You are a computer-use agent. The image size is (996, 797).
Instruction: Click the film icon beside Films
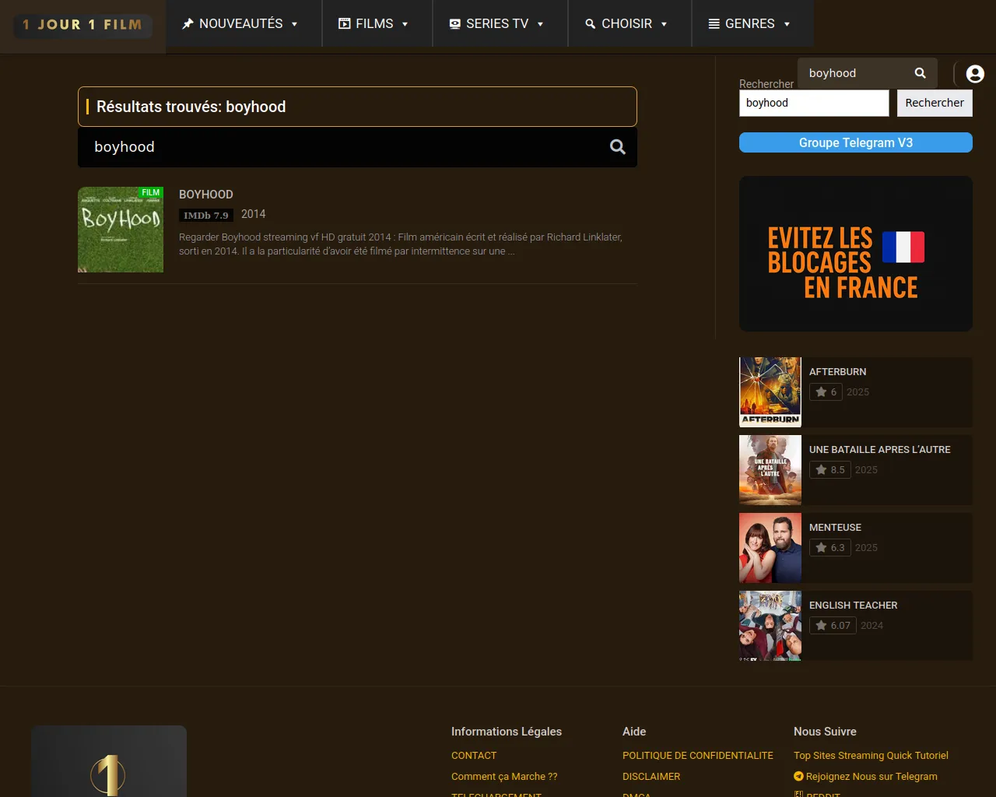344,24
